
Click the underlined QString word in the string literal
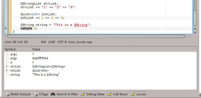click(81, 25)
